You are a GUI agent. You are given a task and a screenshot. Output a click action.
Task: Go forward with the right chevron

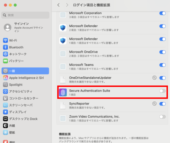click(67, 5)
